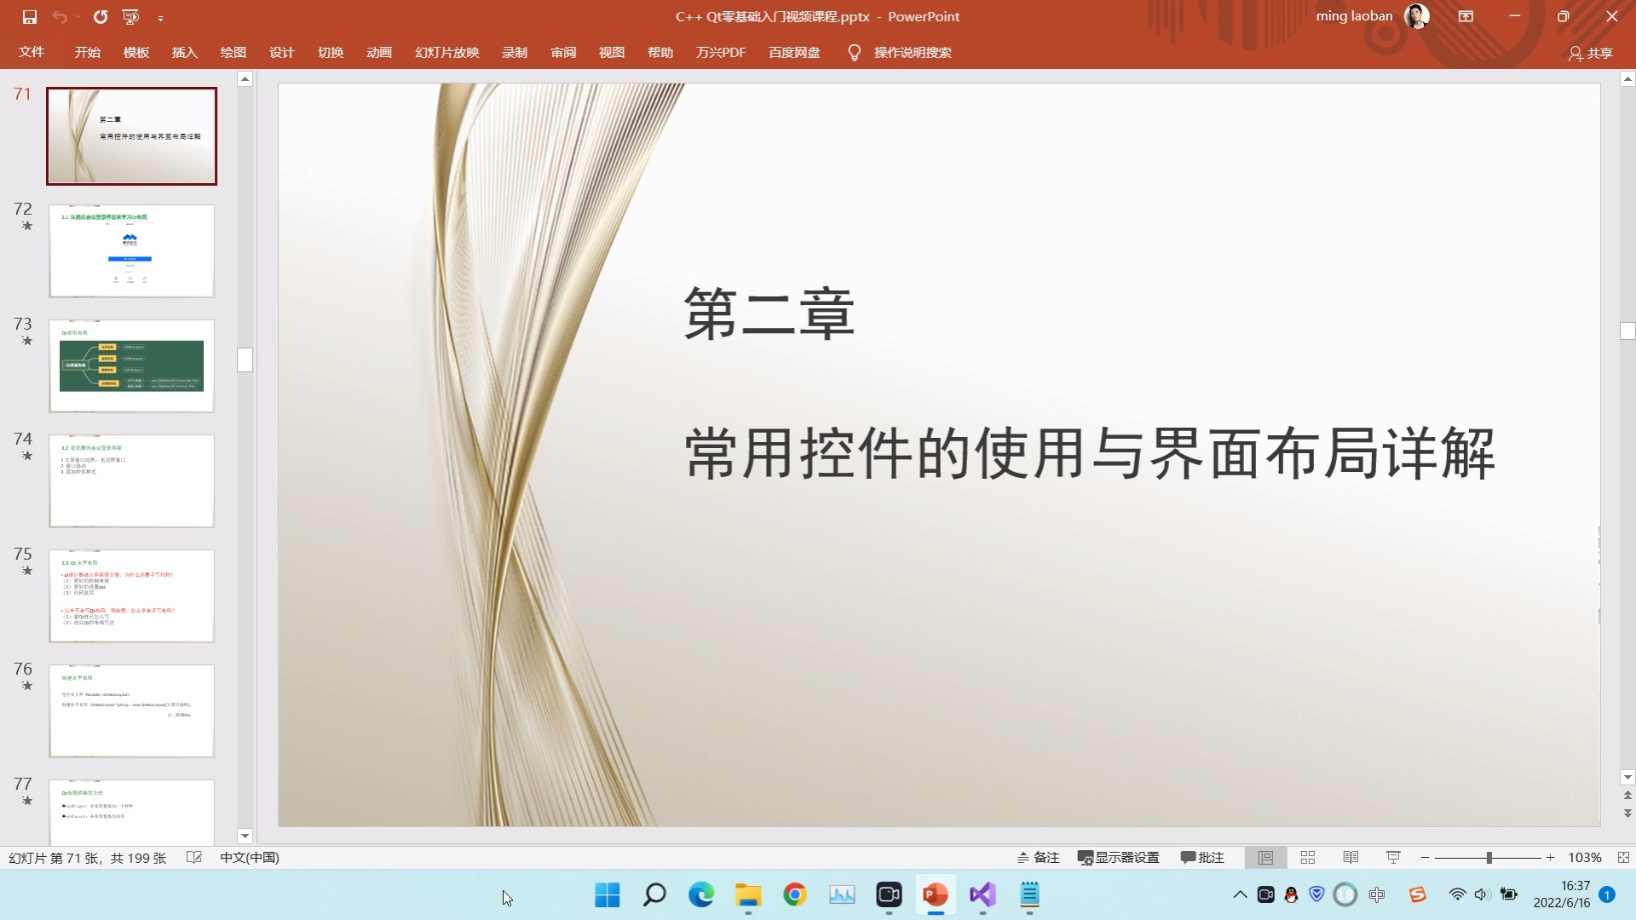Expand the undo history dropdown arrow
Viewport: 1636px width, 920px height.
[78, 16]
